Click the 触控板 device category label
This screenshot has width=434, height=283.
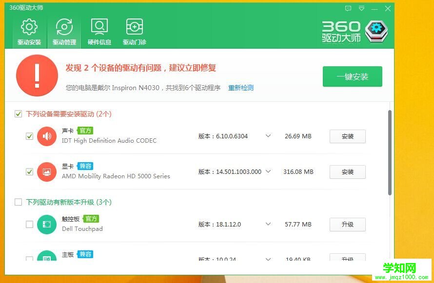tap(71, 219)
